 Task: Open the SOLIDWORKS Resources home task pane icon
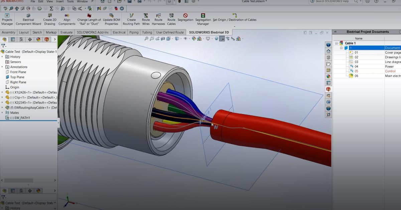pos(328,51)
